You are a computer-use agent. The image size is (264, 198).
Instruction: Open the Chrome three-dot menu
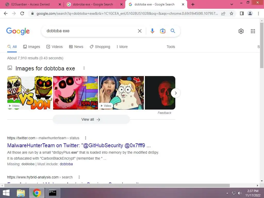click(258, 13)
